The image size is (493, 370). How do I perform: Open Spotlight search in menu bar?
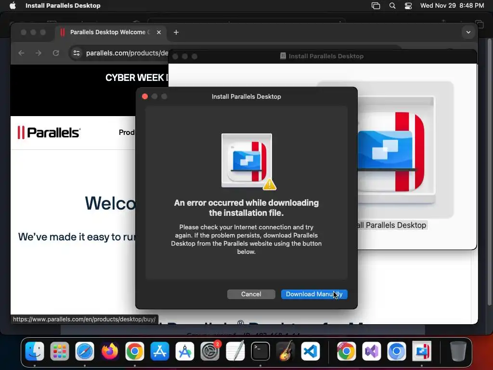(x=392, y=6)
